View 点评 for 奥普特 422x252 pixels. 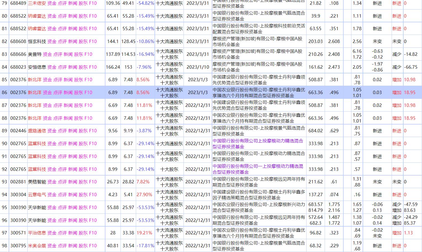(x=58, y=54)
